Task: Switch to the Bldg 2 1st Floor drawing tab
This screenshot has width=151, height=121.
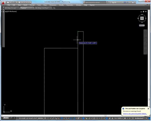Action: tap(43, 8)
